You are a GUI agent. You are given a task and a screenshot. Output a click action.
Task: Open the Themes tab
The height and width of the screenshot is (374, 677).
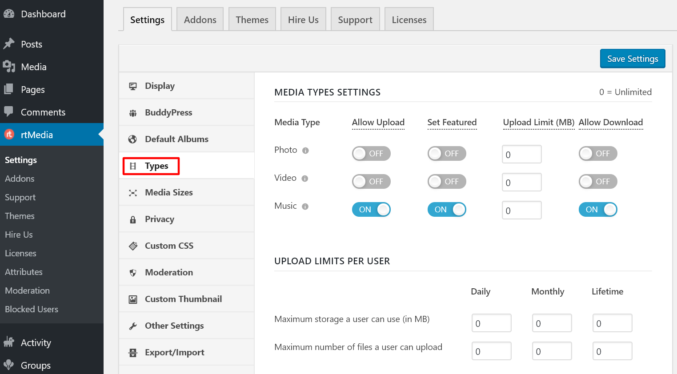(x=252, y=19)
